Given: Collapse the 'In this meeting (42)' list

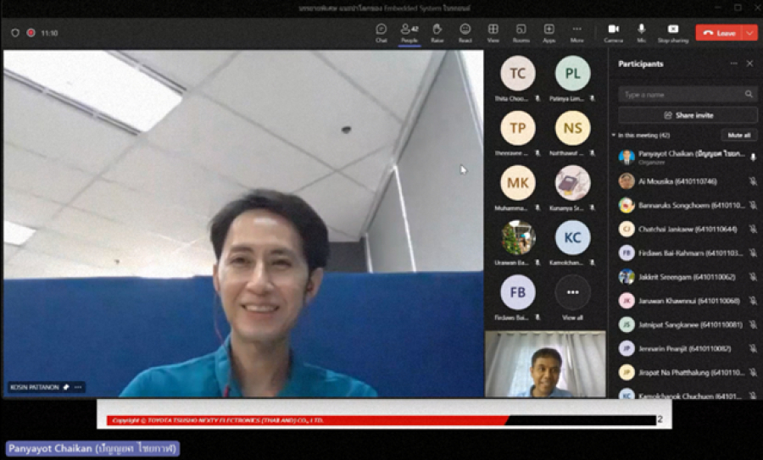Looking at the screenshot, I should pyautogui.click(x=613, y=136).
